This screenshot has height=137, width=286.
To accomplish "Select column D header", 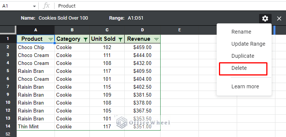I will coord(142,30).
